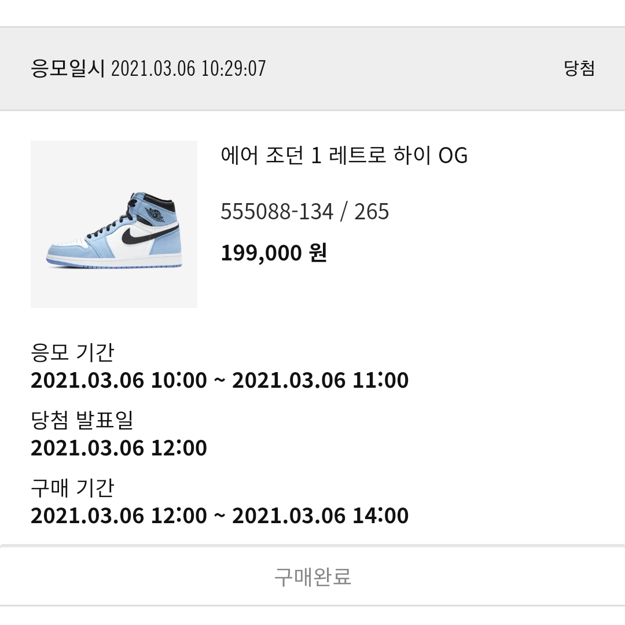Tap the 구매완료 button
The height and width of the screenshot is (625, 625).
click(312, 576)
